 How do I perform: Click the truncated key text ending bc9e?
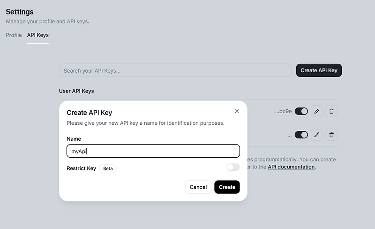[283, 112]
